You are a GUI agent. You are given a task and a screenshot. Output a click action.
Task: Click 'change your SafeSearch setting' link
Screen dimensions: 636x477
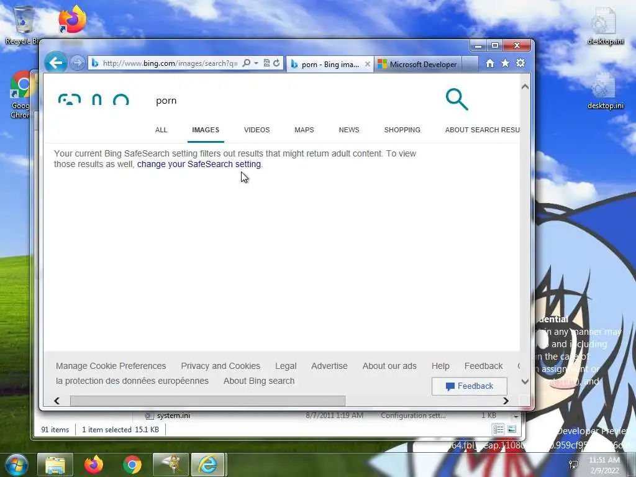click(x=199, y=164)
